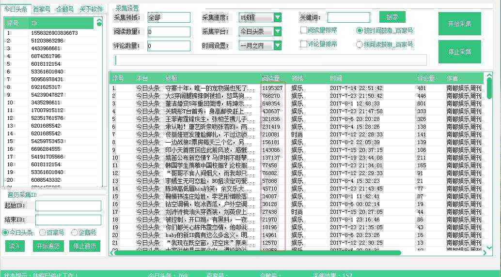Select ID 6874261796 in the list
The width and height of the screenshot is (501, 277).
click(x=46, y=56)
